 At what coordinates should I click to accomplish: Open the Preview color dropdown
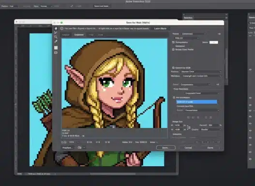point(200,72)
